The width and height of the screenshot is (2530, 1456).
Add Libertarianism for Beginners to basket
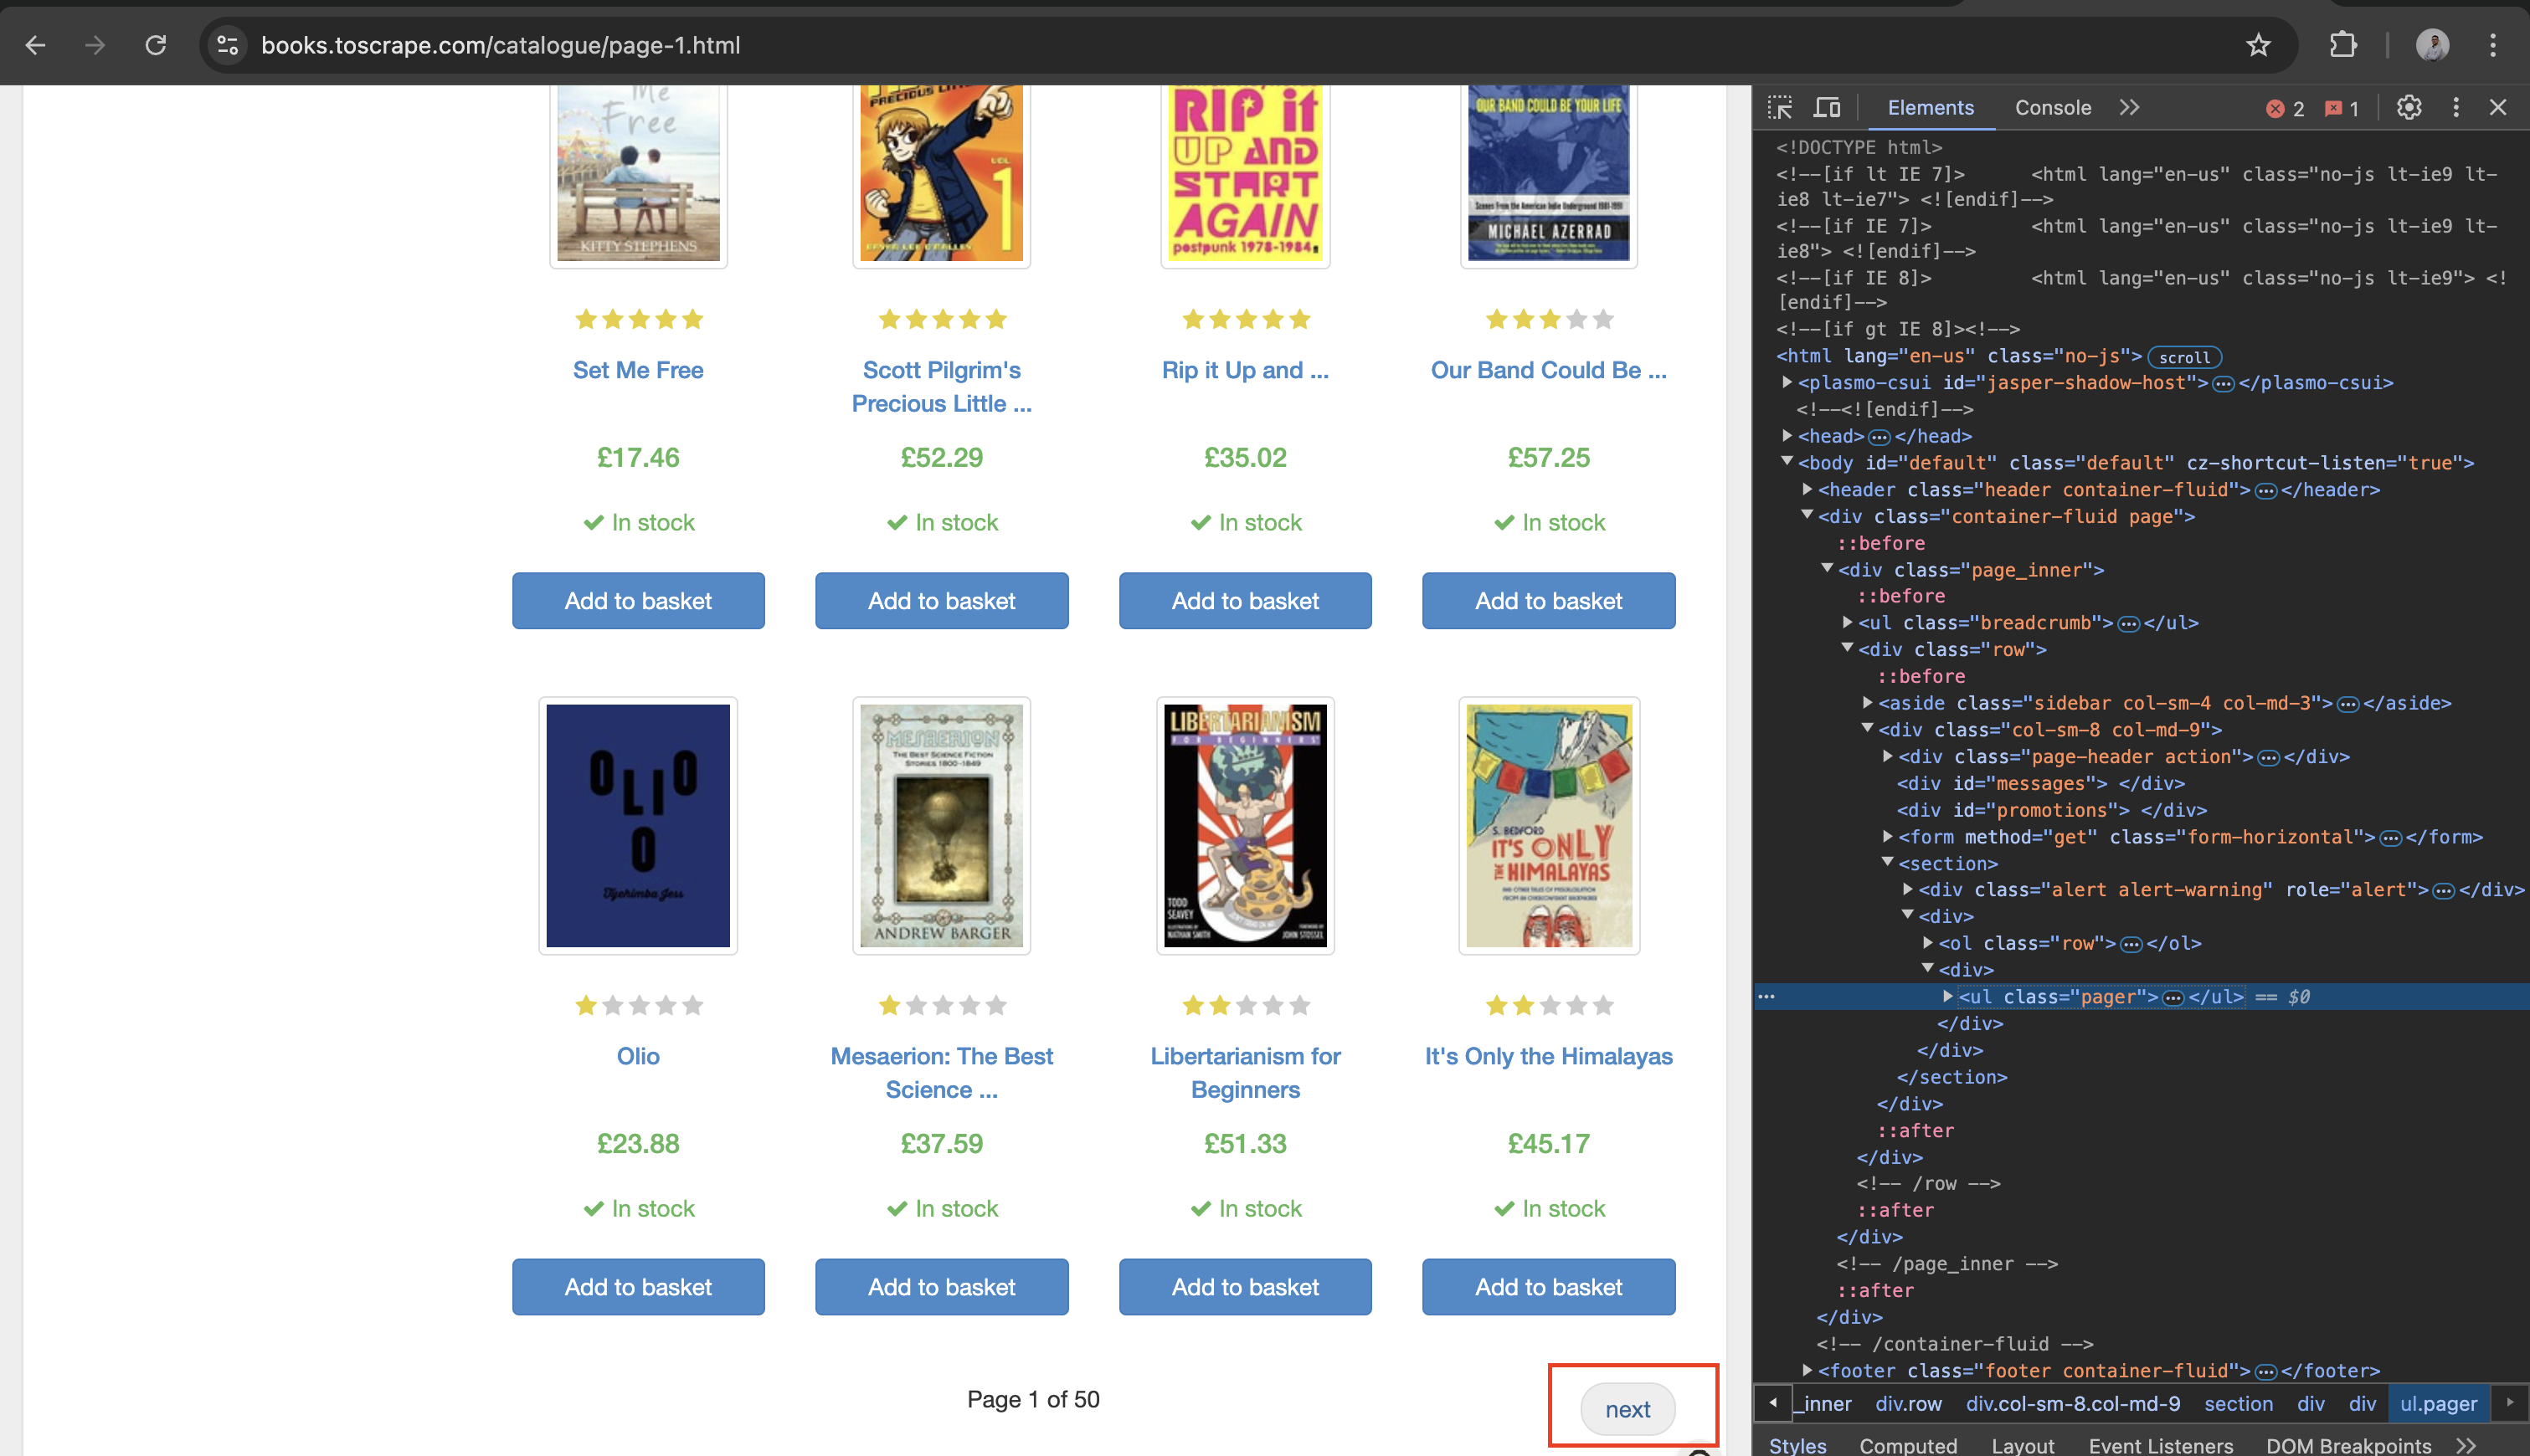click(x=1245, y=1287)
